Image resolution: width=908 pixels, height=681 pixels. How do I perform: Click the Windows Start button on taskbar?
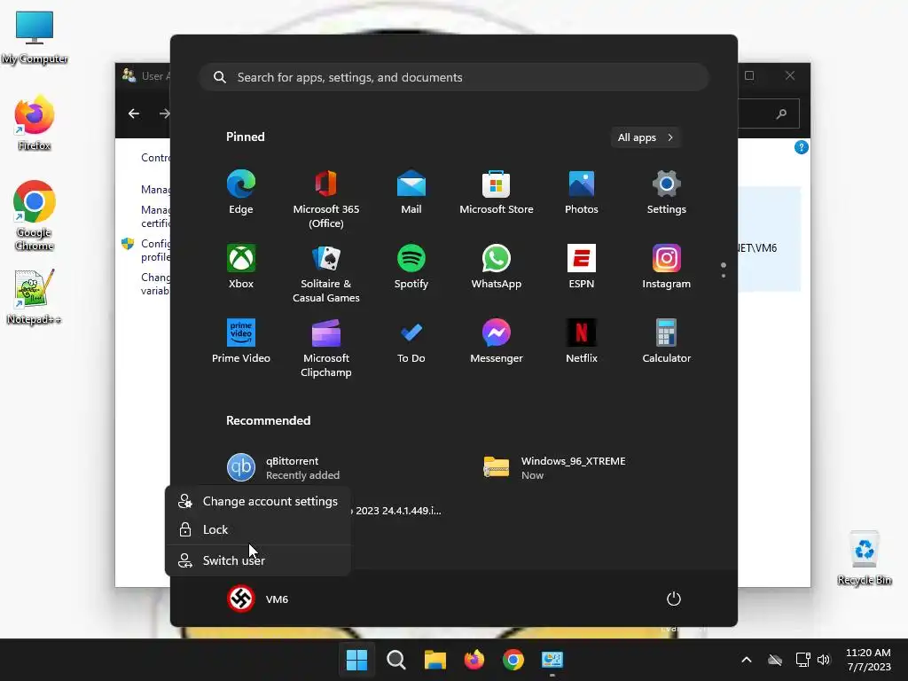(x=356, y=660)
